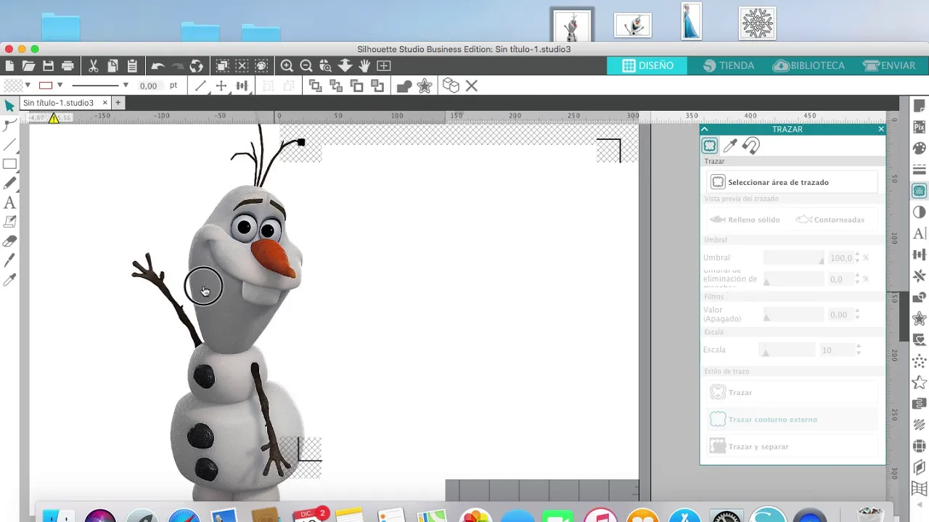Viewport: 929px width, 522px height.
Task: Click Trazar contorno externo
Action: pyautogui.click(x=791, y=419)
